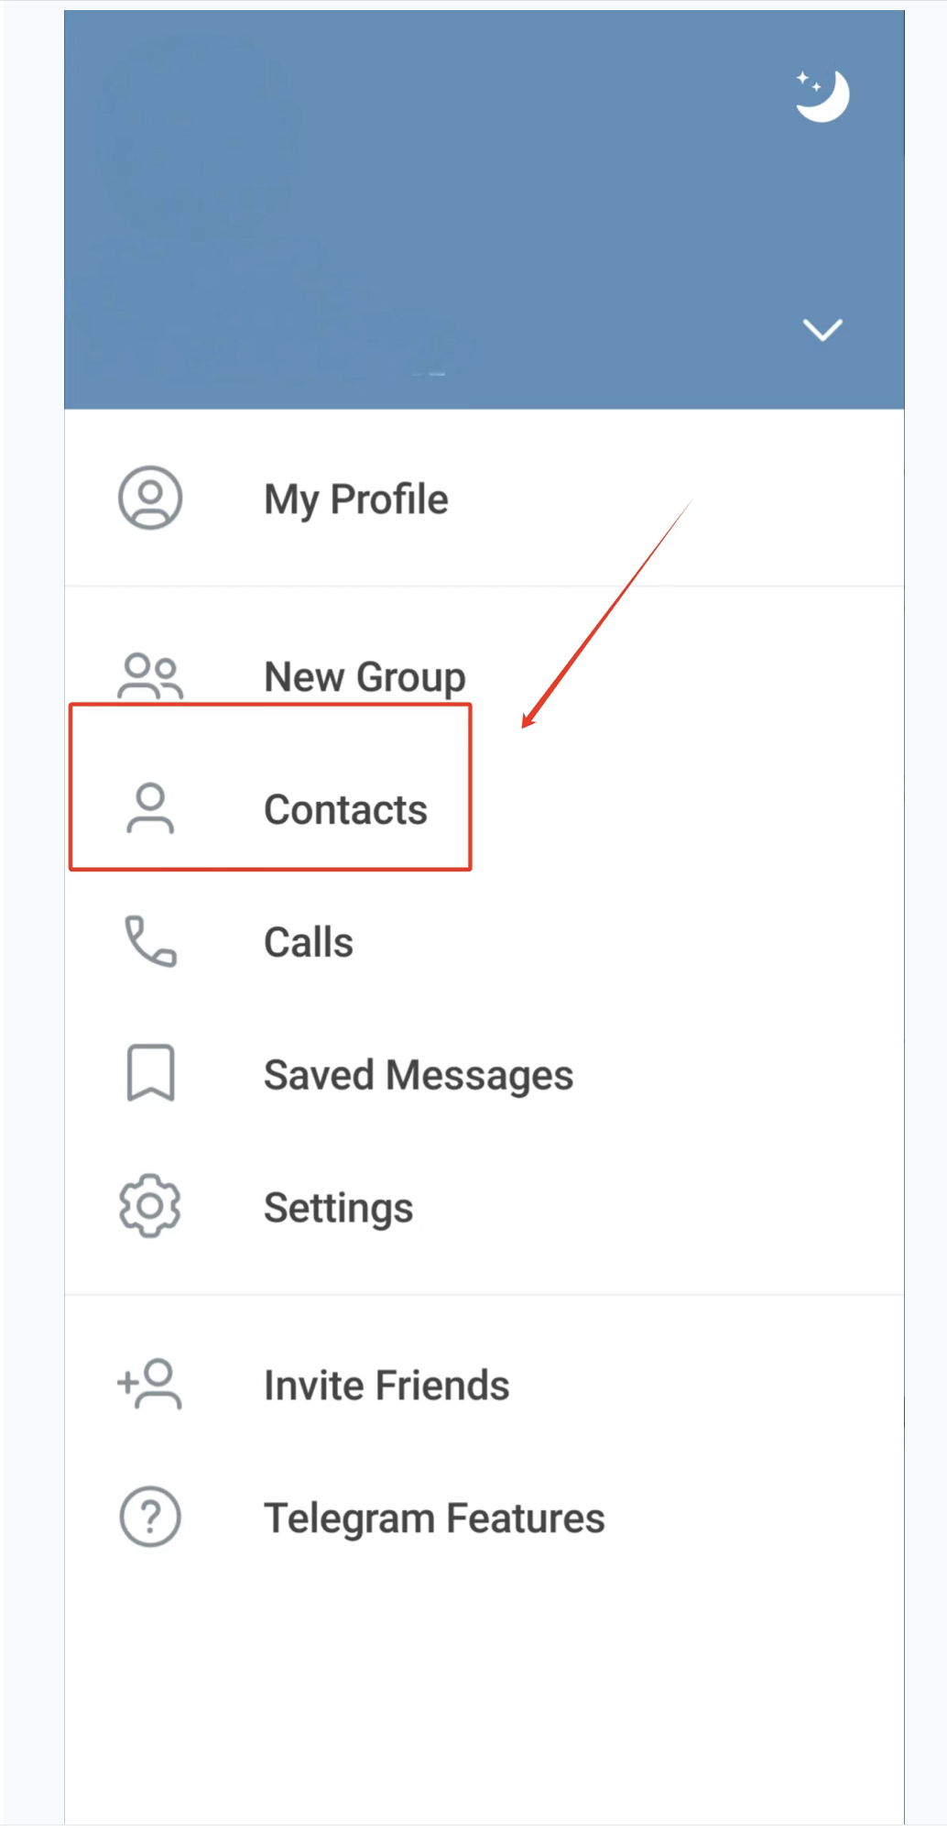Open the Settings text entry

338,1208
